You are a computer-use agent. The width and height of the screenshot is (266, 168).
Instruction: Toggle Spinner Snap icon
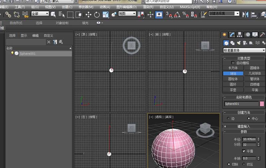click(x=194, y=15)
